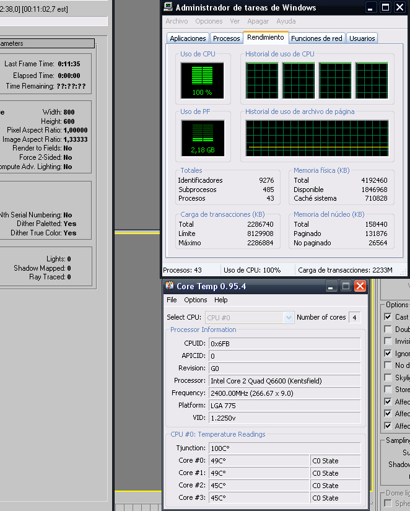Click the Core Temp title bar icon
Screen dimensions: 410x511
[x=170, y=286]
